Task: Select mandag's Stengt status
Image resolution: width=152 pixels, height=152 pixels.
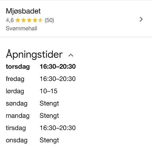Action: click(49, 116)
